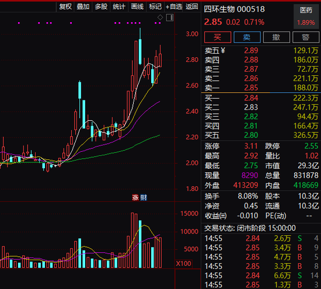Click the red 涨 badge on chart
The width and height of the screenshot is (321, 289).
[x=135, y=197]
